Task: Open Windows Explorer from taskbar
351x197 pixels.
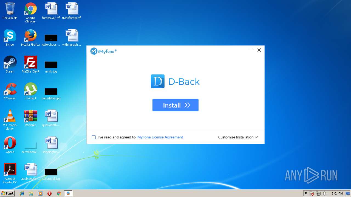Action: click(x=31, y=193)
